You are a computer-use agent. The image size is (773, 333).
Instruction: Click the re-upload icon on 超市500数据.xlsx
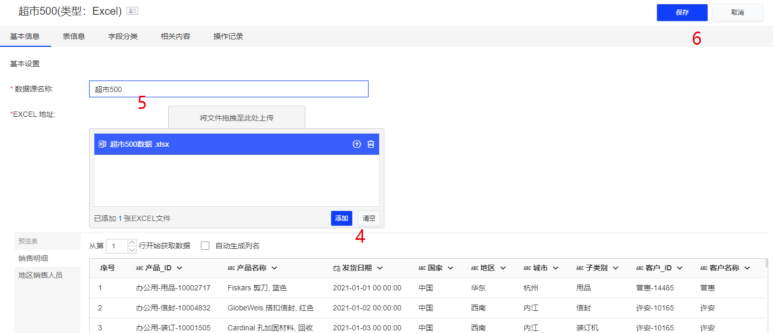pos(357,144)
